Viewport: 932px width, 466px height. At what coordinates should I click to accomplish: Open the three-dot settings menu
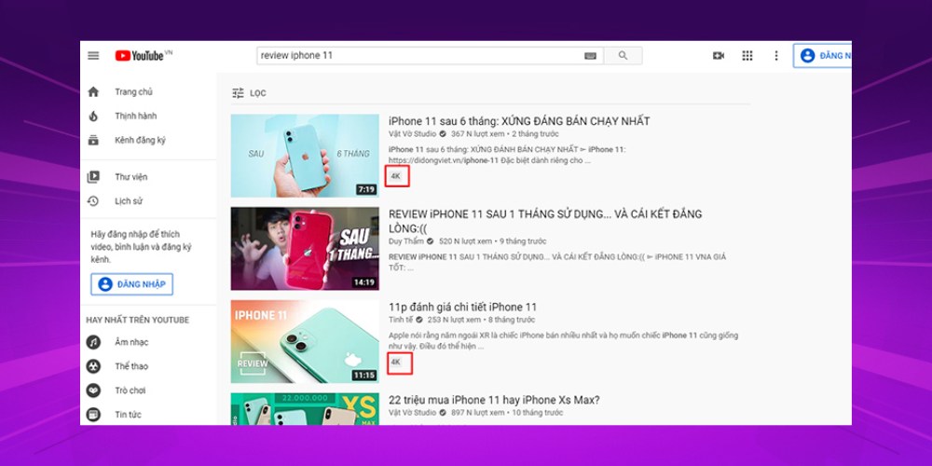775,56
